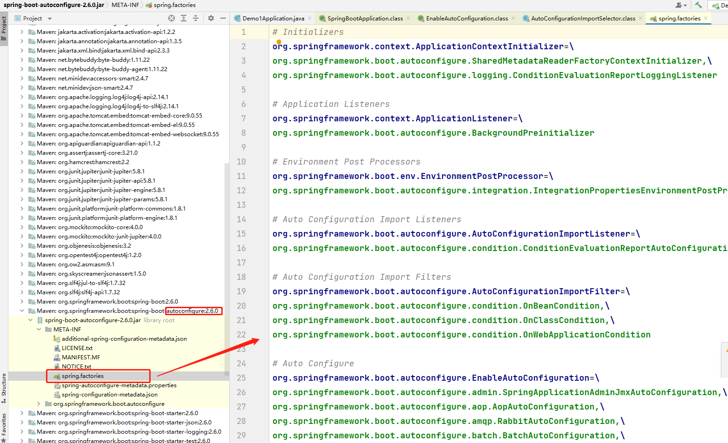
Task: Click the Select Opened File locate icon
Action: tap(172, 18)
